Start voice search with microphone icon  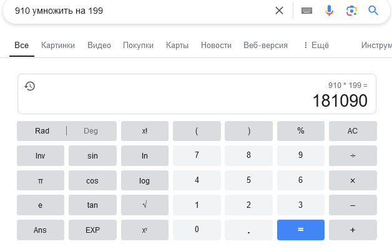point(329,11)
